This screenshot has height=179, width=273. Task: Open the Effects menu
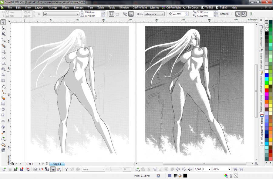click(x=66, y=8)
